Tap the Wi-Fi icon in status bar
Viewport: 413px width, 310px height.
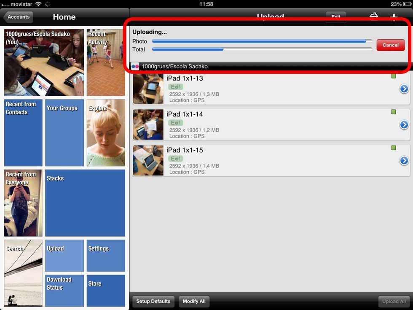(38, 4)
